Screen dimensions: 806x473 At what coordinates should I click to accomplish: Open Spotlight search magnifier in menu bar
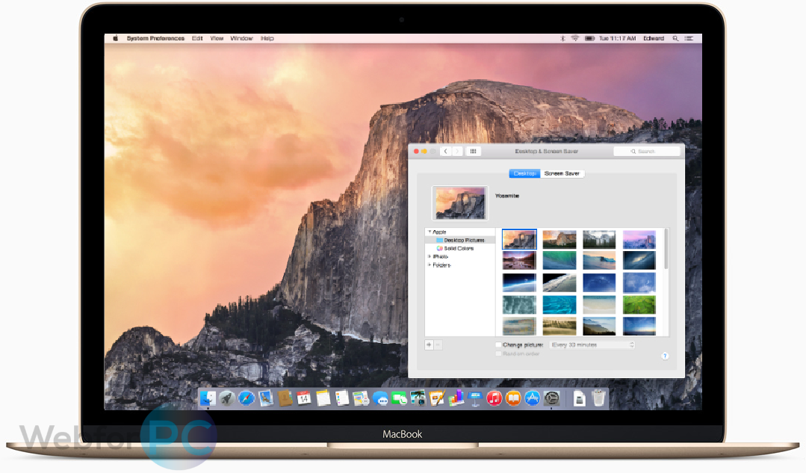click(675, 38)
